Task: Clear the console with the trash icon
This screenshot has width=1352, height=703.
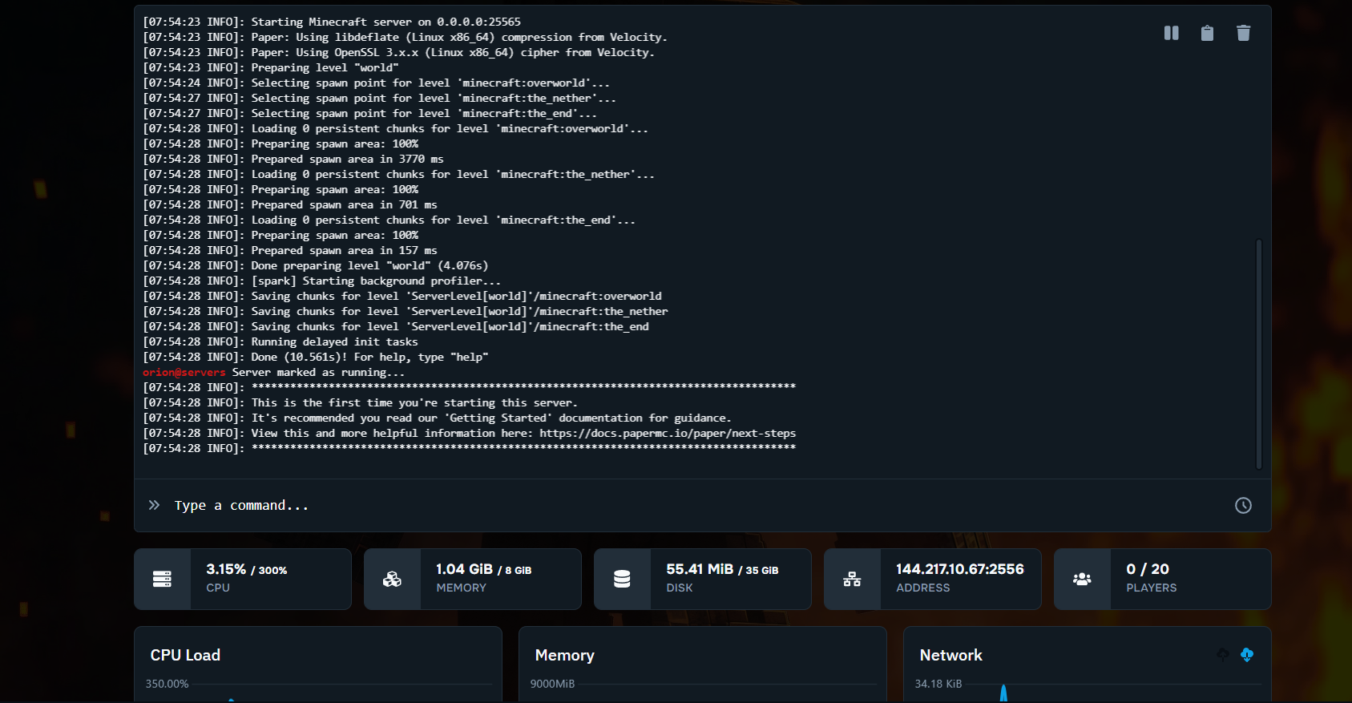Action: [1243, 33]
